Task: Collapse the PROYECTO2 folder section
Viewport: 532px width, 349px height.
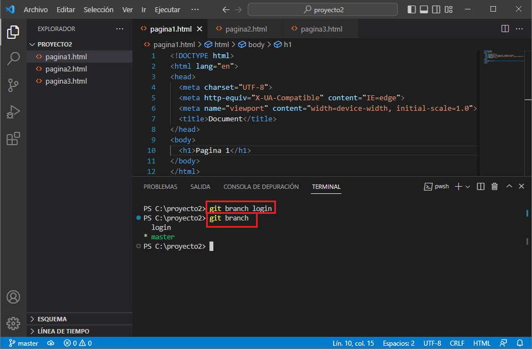Action: pyautogui.click(x=79, y=44)
